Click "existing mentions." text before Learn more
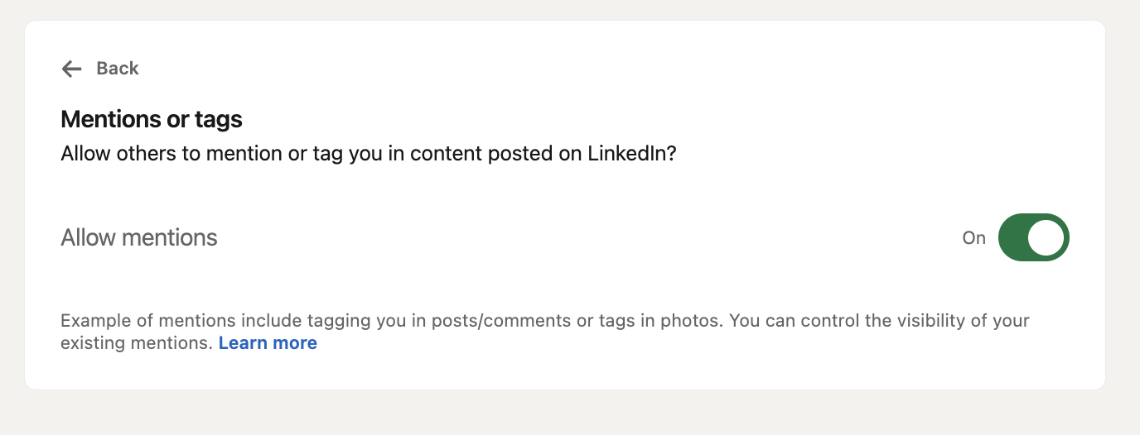Viewport: 1140px width, 435px height. point(137,343)
